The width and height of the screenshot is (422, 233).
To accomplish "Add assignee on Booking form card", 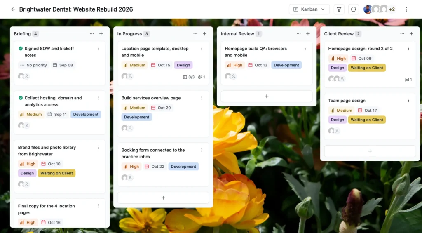I will pos(130,177).
